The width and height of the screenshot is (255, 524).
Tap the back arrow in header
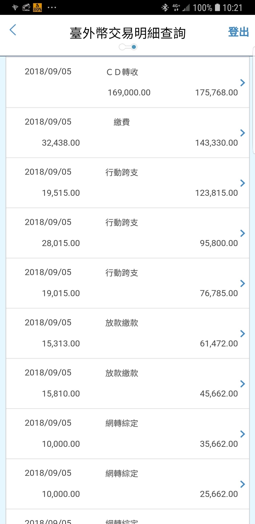point(13,30)
